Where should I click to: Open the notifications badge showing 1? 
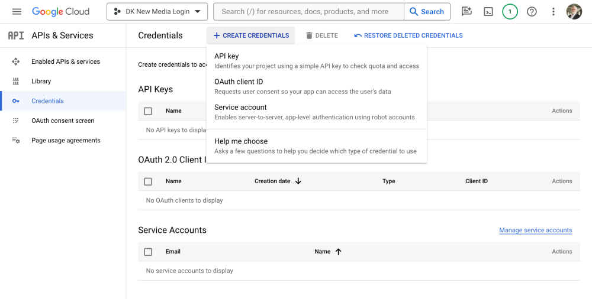click(x=510, y=12)
